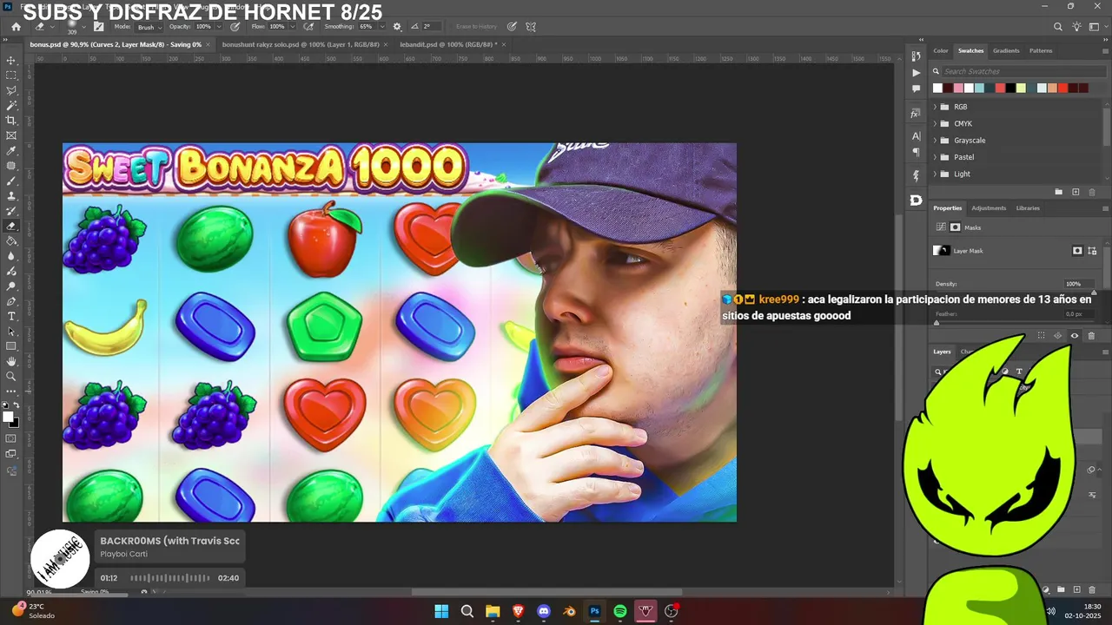Viewport: 1112px width, 625px height.
Task: Open the Layer Styles fx panel icon
Action: (916, 114)
